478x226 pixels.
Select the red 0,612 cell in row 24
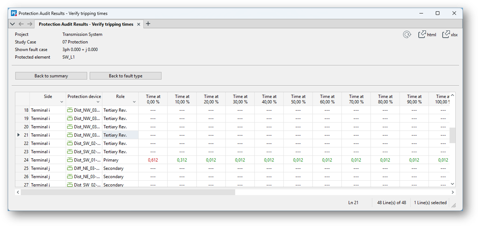(x=153, y=160)
